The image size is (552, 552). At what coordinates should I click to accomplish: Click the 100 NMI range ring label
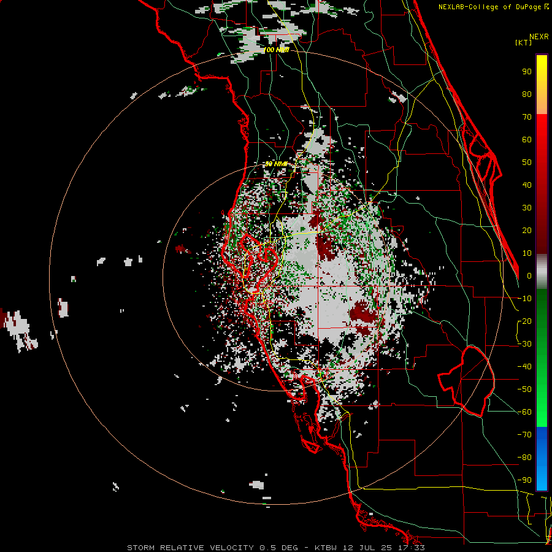(277, 50)
